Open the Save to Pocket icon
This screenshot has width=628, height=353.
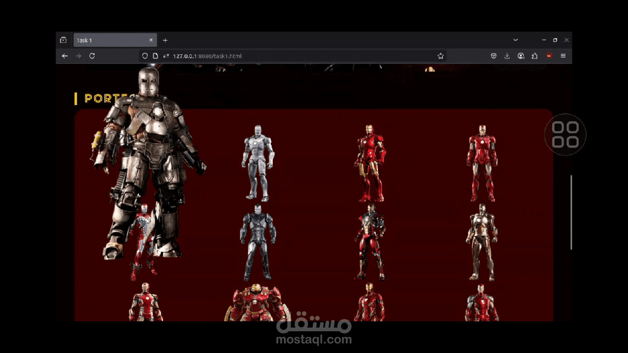(x=493, y=56)
